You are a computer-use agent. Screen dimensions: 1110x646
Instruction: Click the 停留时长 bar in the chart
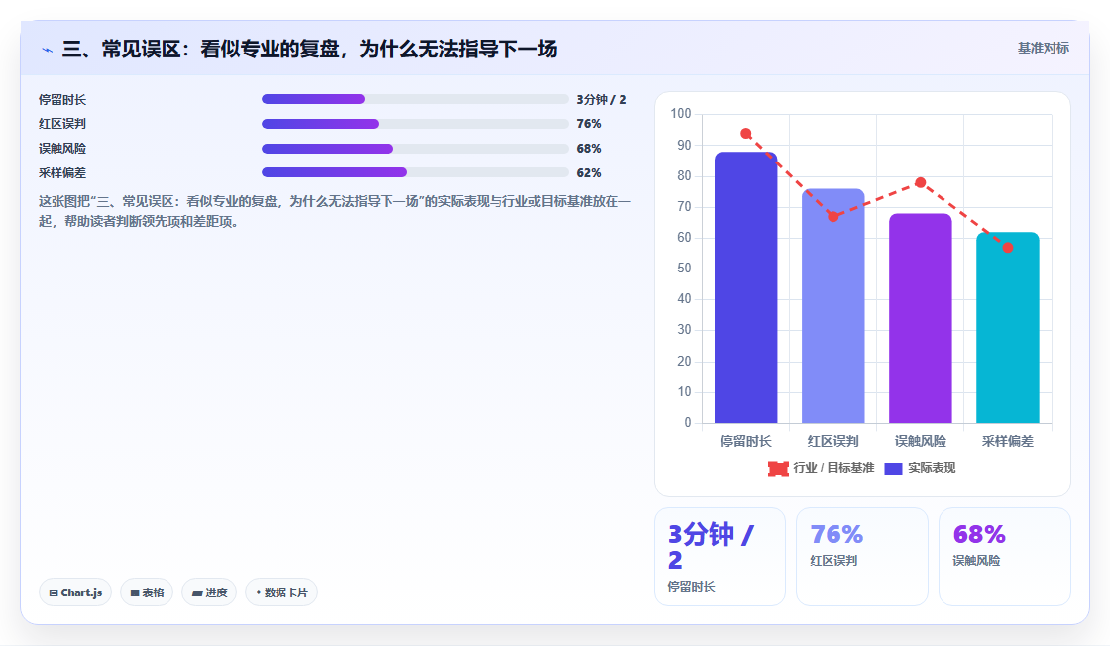pyautogui.click(x=745, y=287)
